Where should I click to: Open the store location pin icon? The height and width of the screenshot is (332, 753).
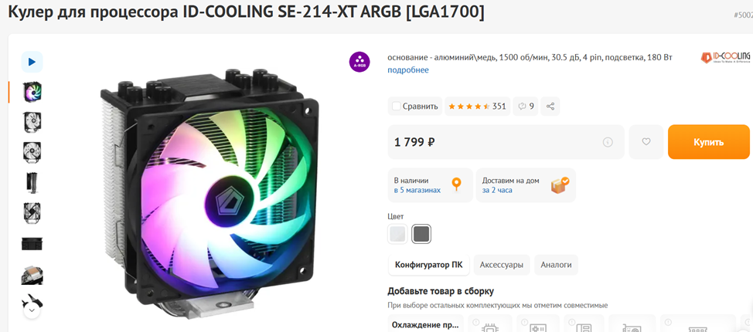point(456,185)
